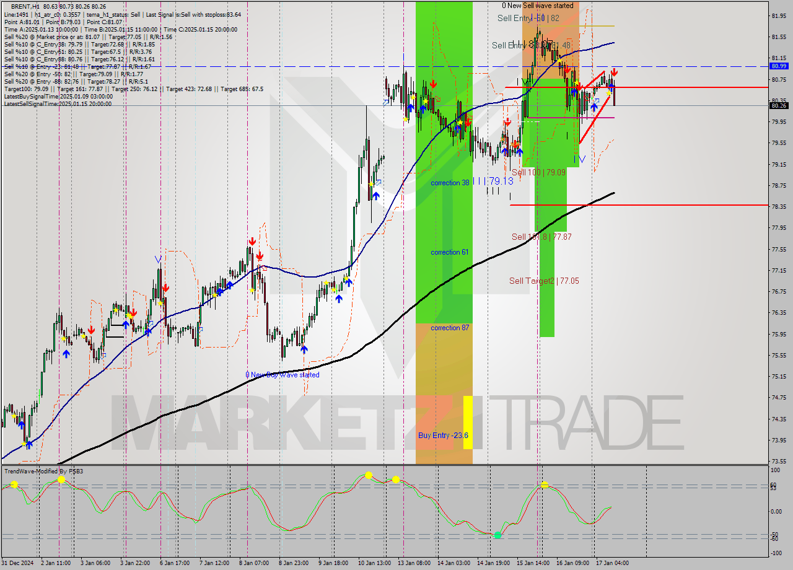Click the '15 Jan 14:00' time label
This screenshot has width=793, height=570.
(533, 563)
